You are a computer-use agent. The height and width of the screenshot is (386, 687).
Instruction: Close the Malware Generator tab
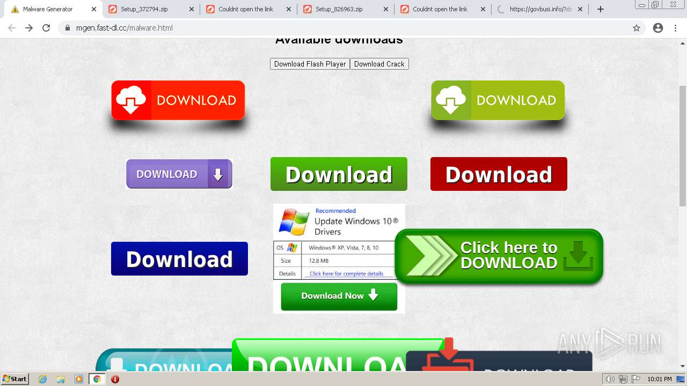tap(94, 9)
